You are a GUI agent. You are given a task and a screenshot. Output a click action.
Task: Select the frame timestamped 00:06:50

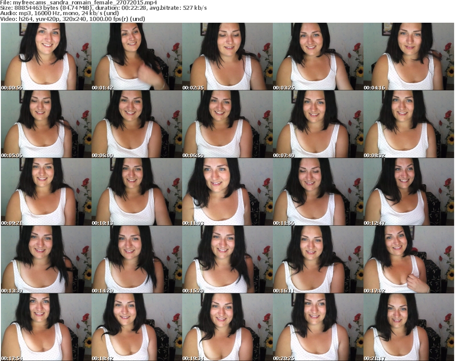(x=227, y=124)
